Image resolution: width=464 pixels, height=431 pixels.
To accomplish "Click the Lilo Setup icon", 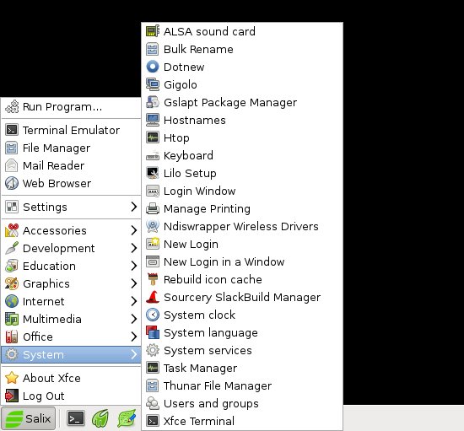I will coord(153,174).
